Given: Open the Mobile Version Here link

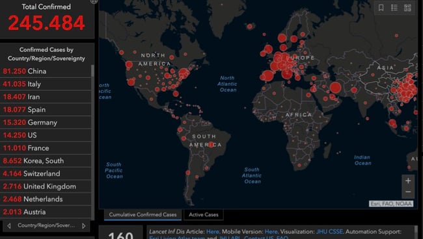Looking at the screenshot, I should point(271,231).
